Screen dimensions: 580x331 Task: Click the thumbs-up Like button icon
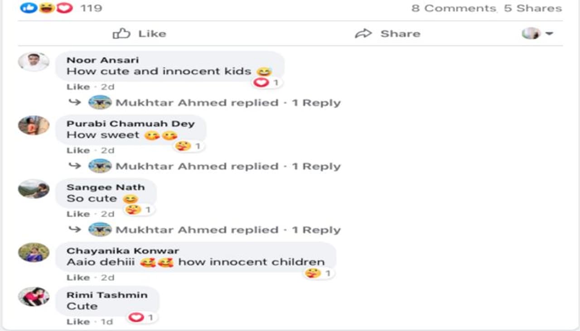click(121, 34)
